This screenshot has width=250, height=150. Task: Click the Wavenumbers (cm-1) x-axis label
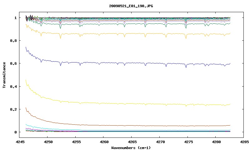[x=131, y=148]
